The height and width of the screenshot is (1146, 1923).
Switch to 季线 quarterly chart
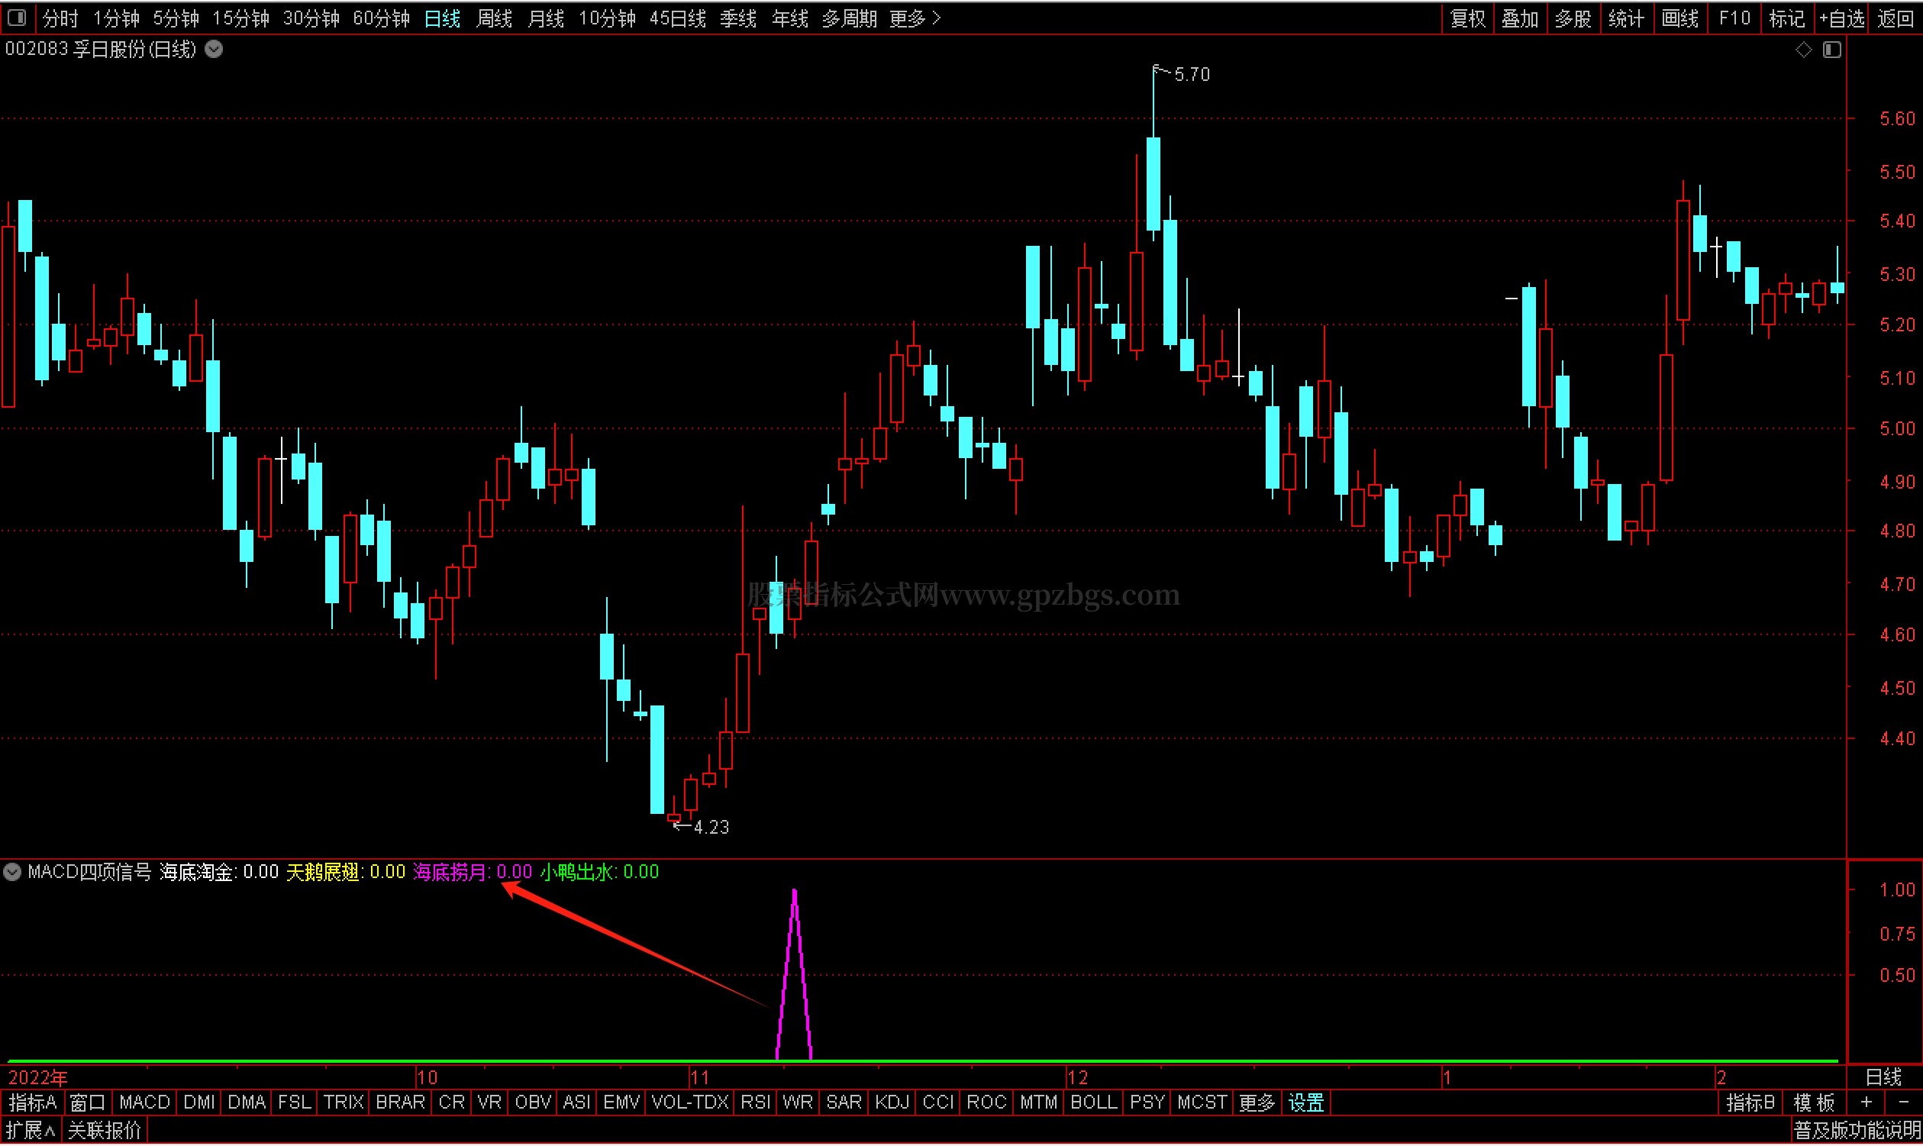(x=738, y=18)
